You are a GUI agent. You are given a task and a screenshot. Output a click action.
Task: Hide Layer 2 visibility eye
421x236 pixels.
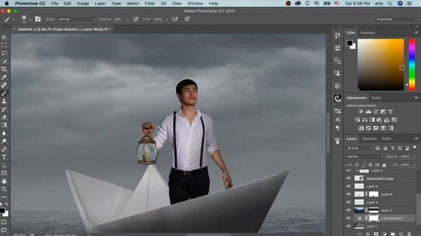pyautogui.click(x=349, y=210)
